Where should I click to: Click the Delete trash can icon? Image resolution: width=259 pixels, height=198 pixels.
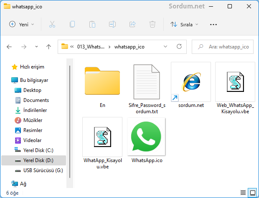152,25
